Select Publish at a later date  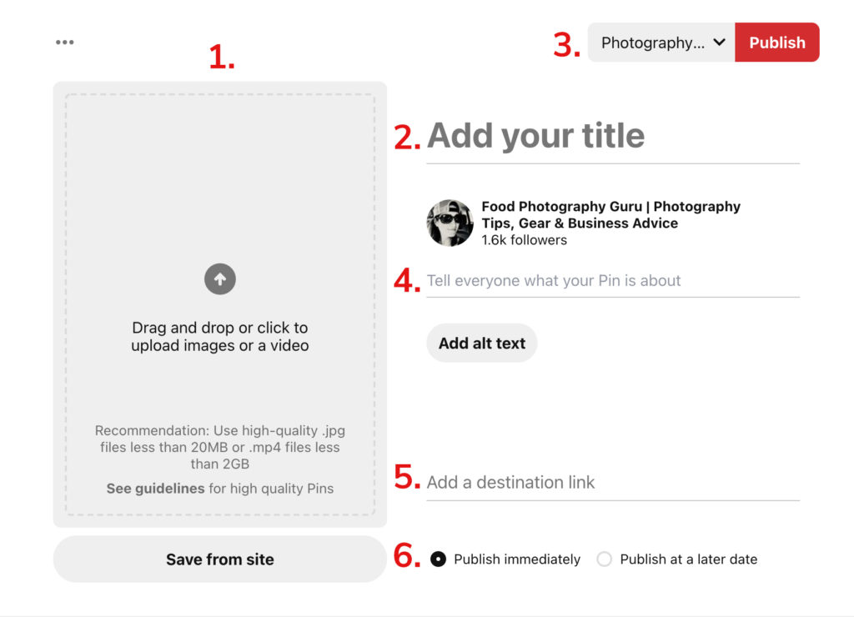click(604, 559)
